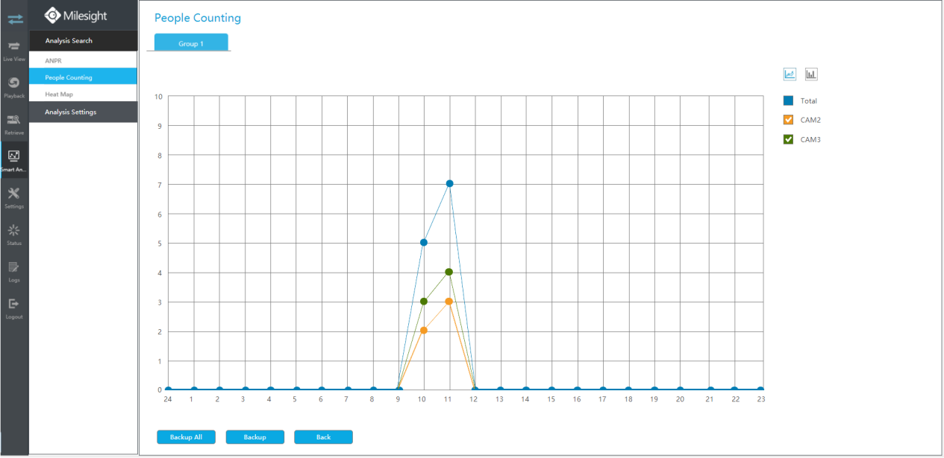Click the CAM3 legend label

tap(810, 139)
